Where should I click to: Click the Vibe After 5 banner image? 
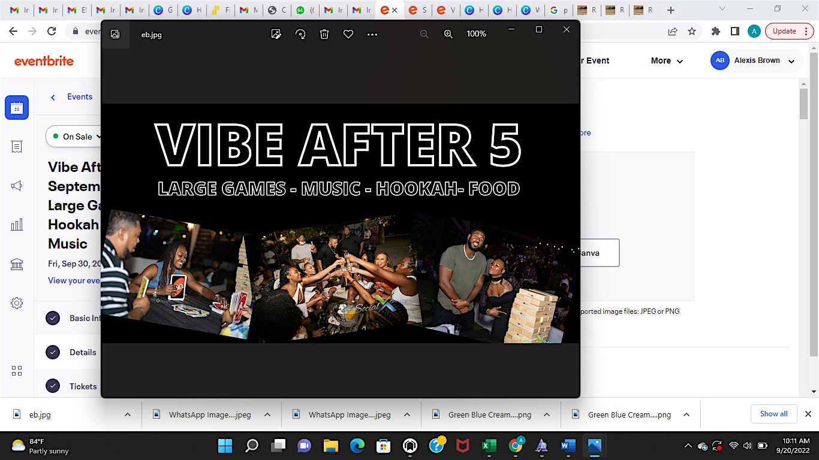pyautogui.click(x=340, y=223)
